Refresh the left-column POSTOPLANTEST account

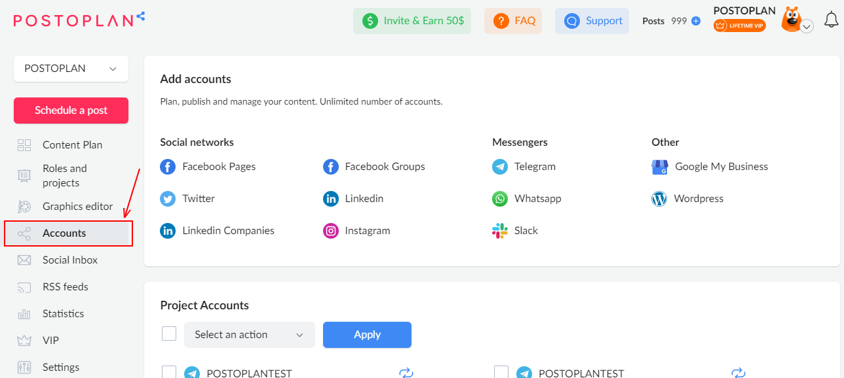[x=406, y=373]
